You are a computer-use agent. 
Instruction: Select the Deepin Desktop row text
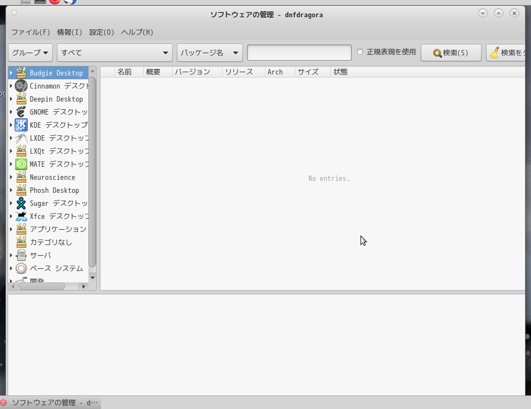[x=56, y=99]
